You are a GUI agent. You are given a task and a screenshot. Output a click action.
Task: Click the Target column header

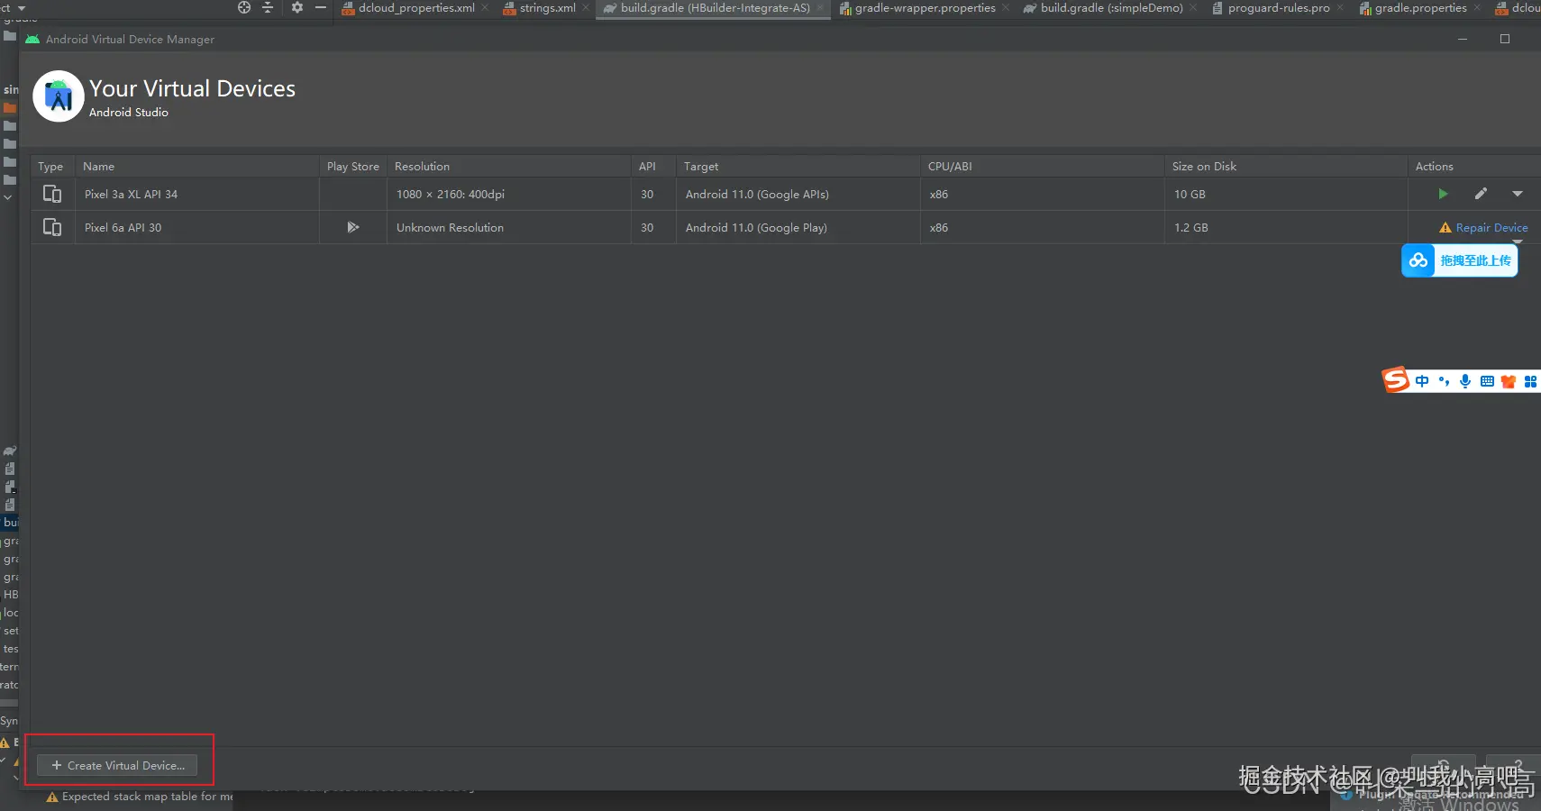[x=798, y=167]
